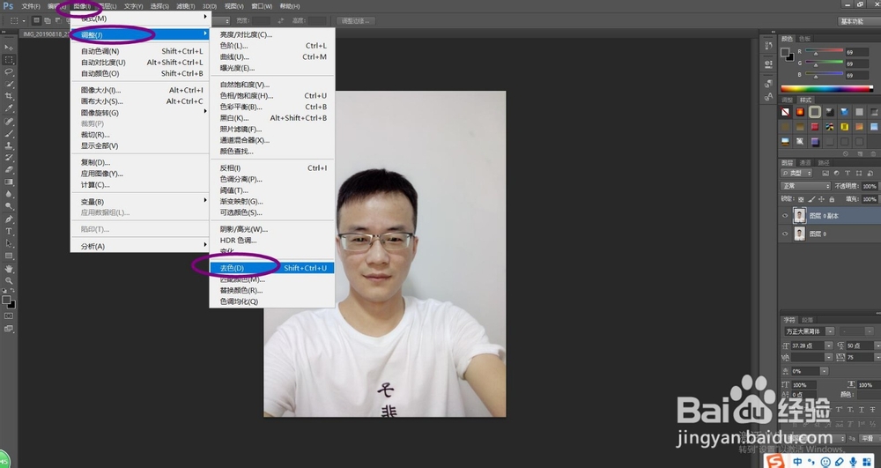Choose 图像大小(I)... menu item
Screen dimensions: 881x468
click(140, 90)
